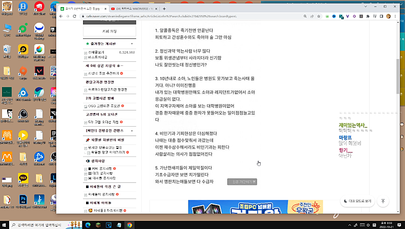This screenshot has height=229, width=405.
Task: Open the 5차 고멤 오디션 지원 board
Action: coord(103,122)
